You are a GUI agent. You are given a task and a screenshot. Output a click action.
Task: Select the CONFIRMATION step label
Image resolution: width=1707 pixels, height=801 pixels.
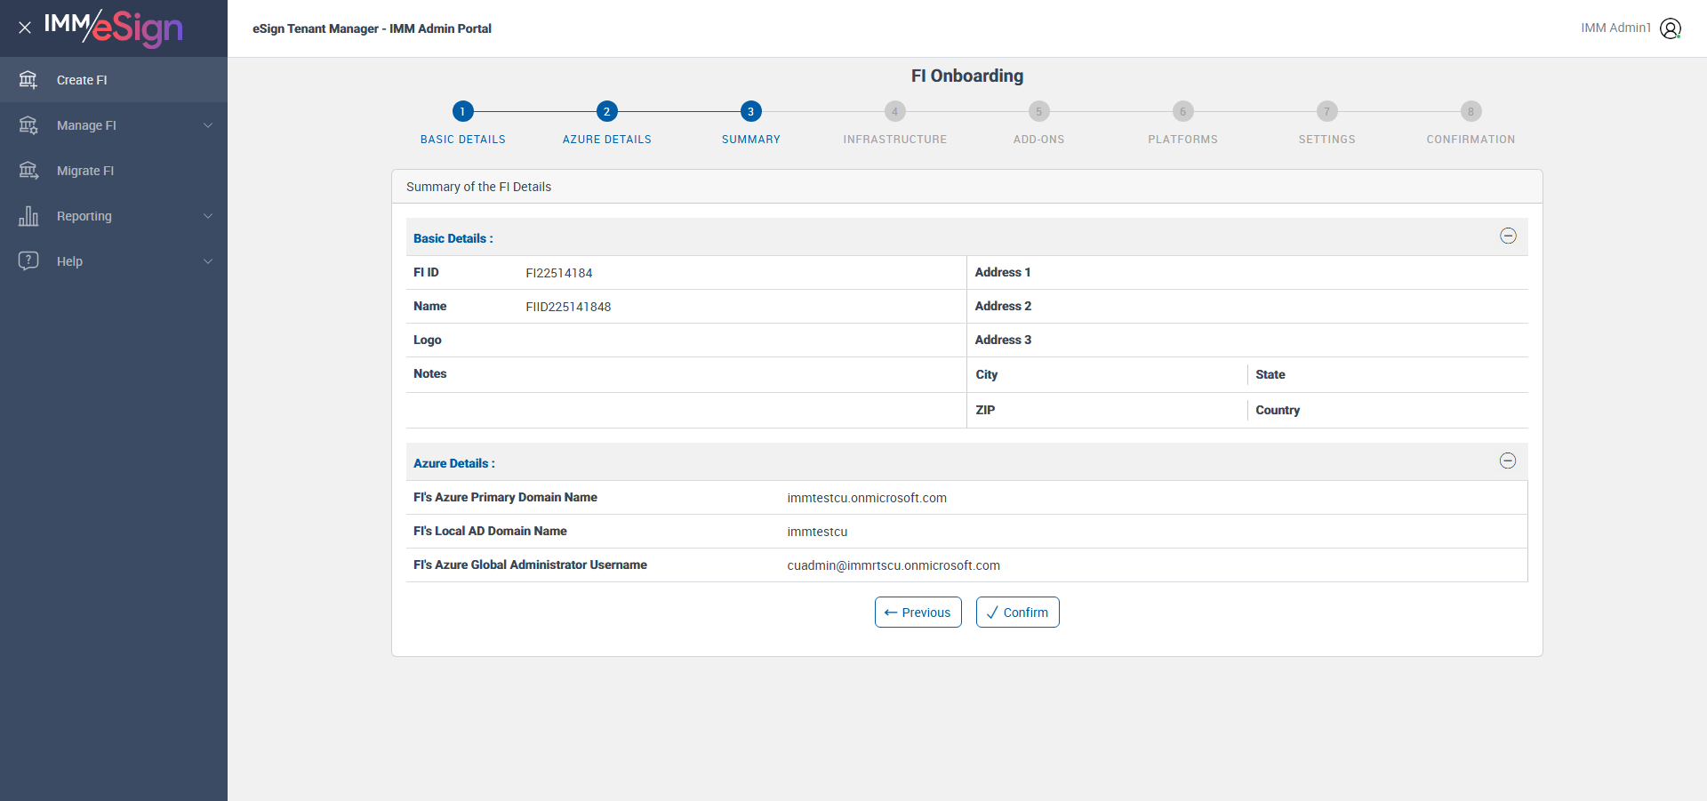coord(1471,140)
